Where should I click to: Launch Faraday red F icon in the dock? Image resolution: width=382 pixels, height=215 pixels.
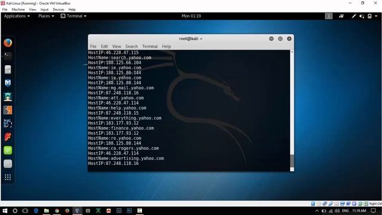8,137
